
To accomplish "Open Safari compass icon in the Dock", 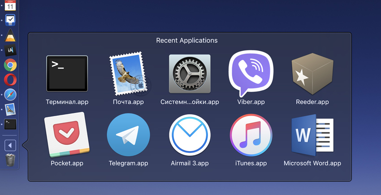I will point(10,95).
